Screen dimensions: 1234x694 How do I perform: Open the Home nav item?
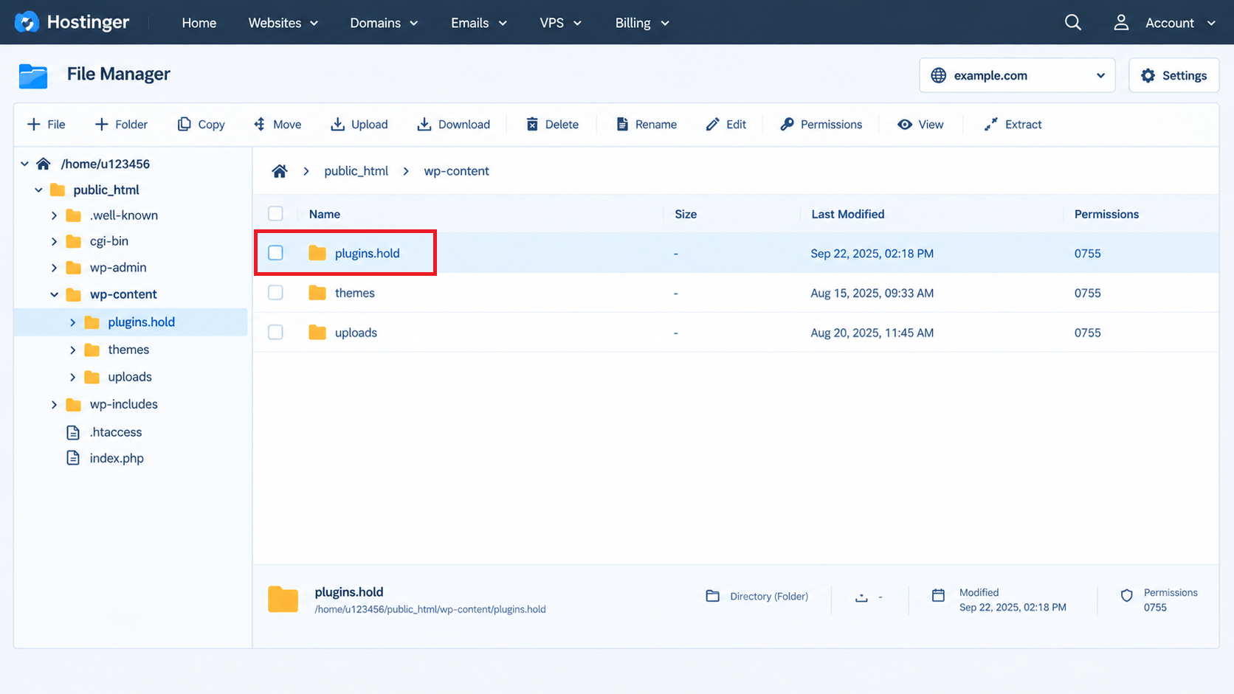coord(199,23)
